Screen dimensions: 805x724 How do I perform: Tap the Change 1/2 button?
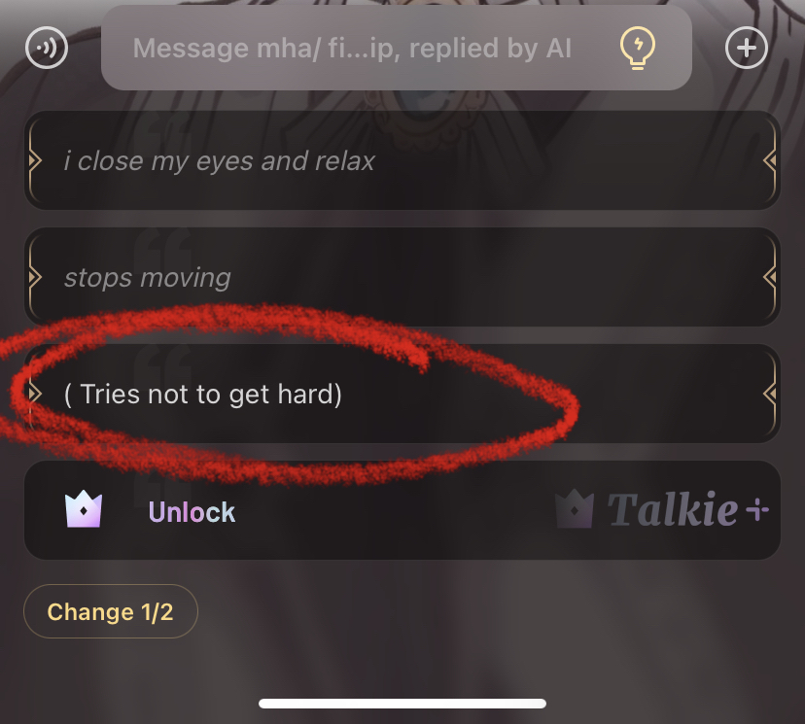click(x=111, y=611)
